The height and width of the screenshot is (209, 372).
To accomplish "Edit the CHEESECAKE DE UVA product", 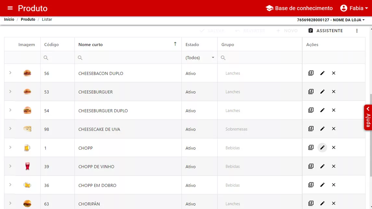I will 322,129.
